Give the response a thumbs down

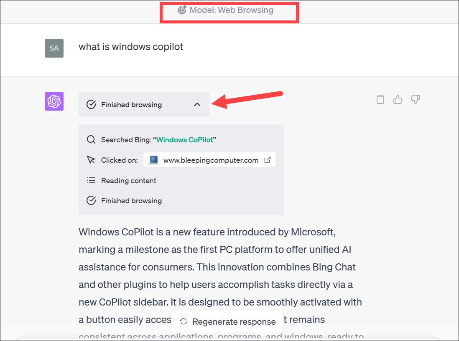[x=416, y=99]
